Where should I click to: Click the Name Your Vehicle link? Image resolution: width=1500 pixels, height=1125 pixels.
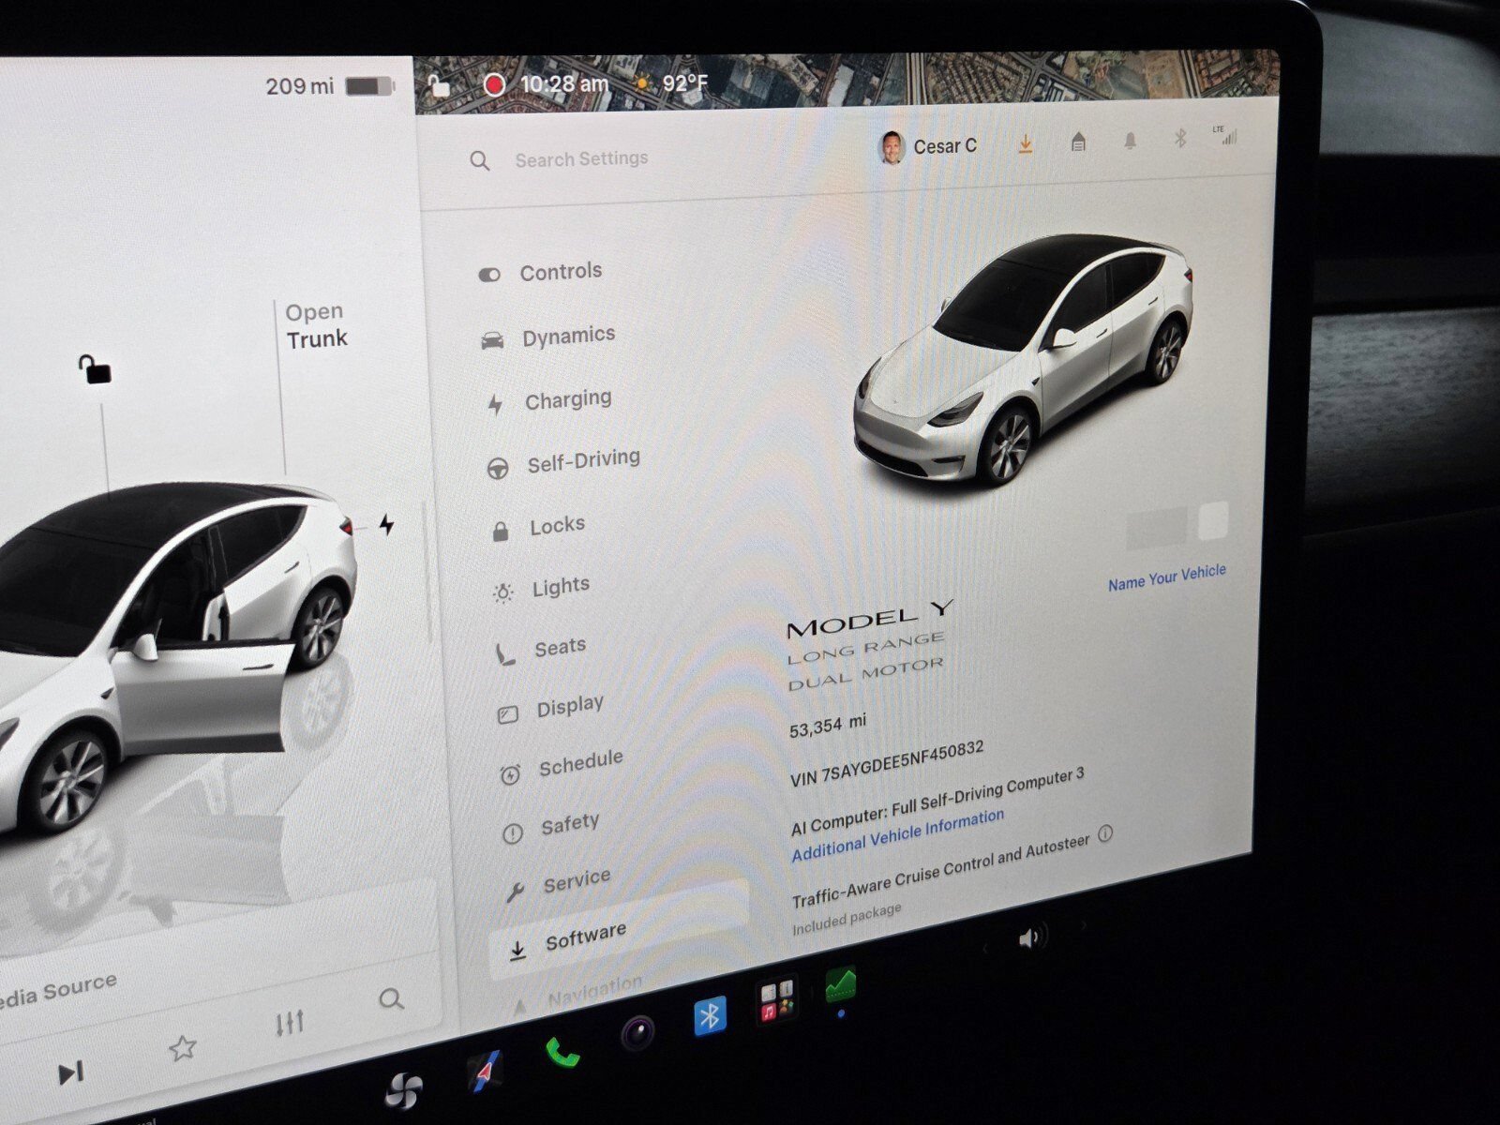click(1166, 577)
